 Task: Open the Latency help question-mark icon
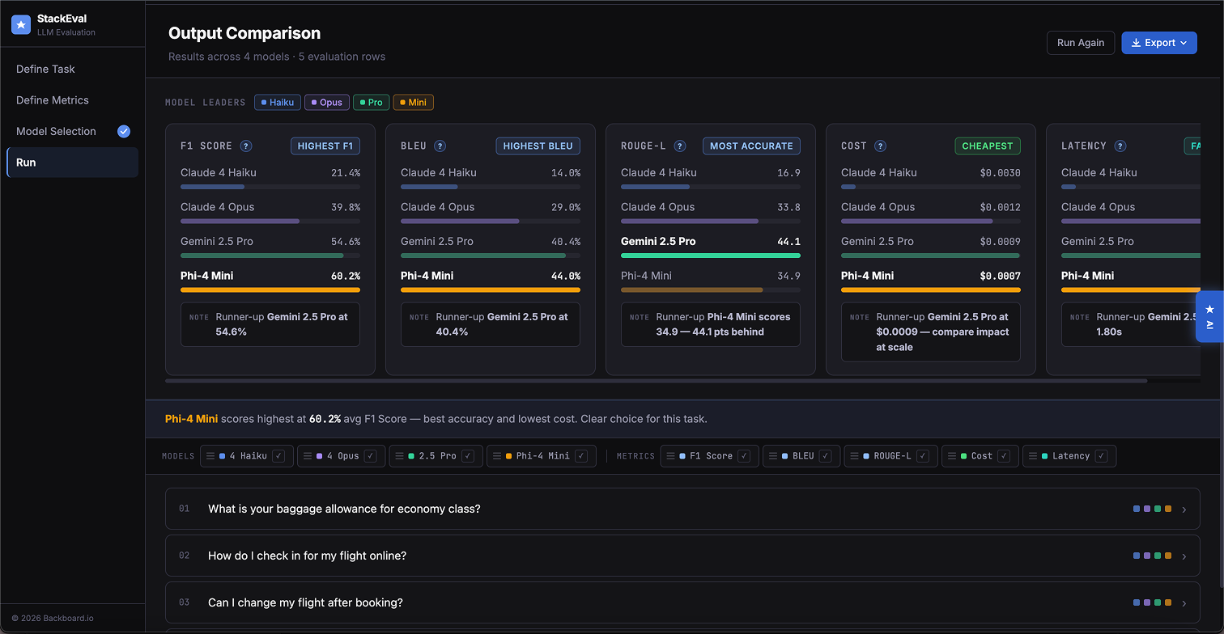(x=1120, y=146)
